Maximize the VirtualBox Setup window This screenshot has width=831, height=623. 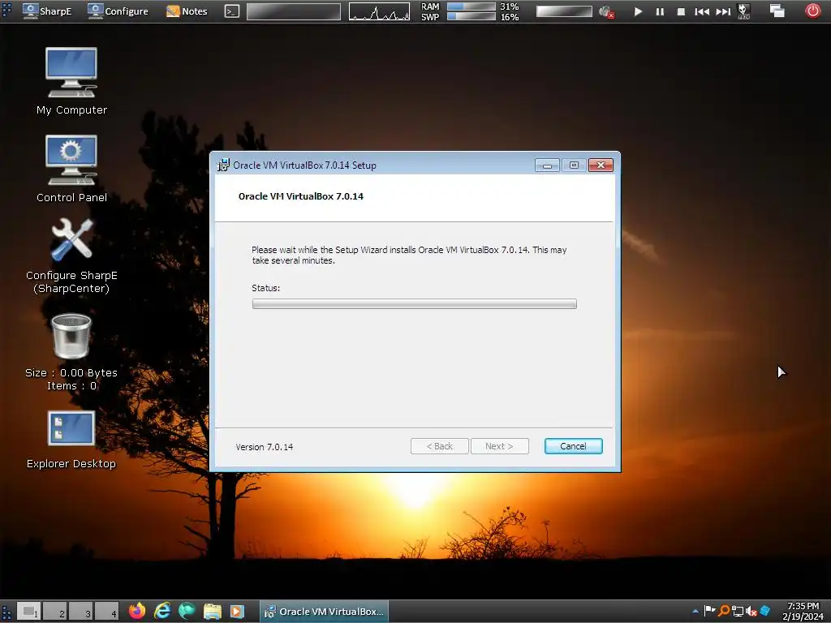[x=574, y=165]
